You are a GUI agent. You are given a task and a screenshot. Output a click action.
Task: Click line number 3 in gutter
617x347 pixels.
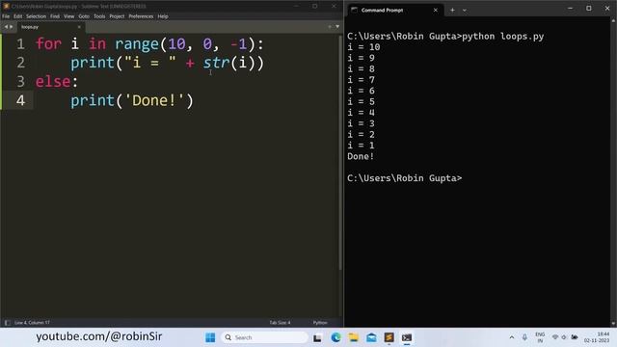coord(20,81)
